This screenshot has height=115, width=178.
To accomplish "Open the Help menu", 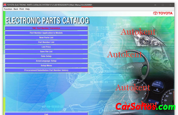I will pos(28,9).
